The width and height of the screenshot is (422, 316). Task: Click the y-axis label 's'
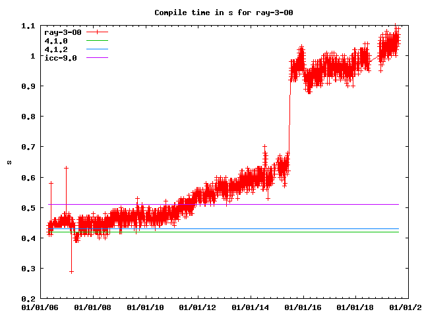click(x=9, y=162)
